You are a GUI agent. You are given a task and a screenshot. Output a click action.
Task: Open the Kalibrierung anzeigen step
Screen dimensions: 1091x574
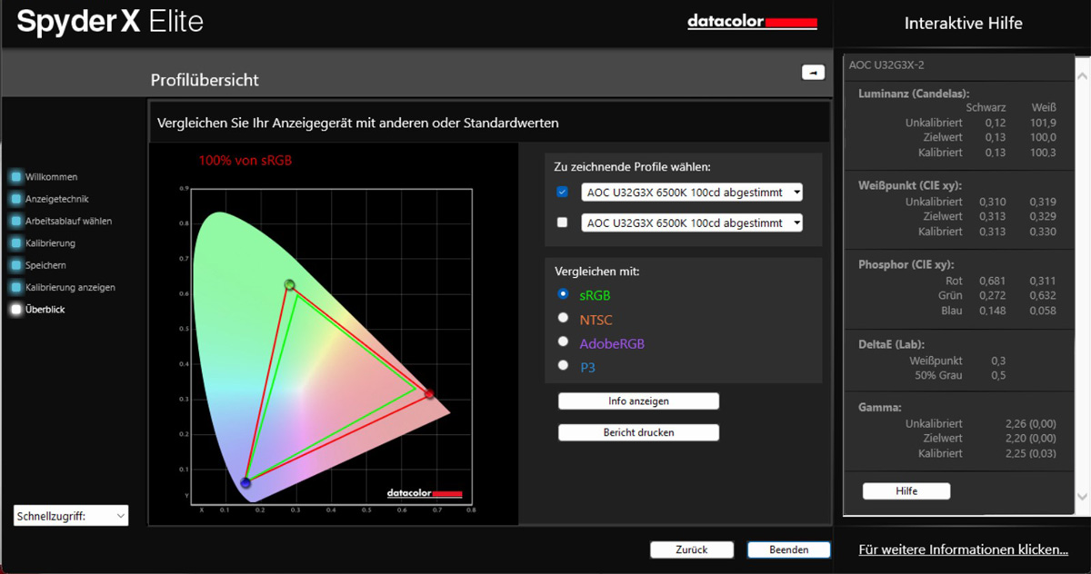70,287
